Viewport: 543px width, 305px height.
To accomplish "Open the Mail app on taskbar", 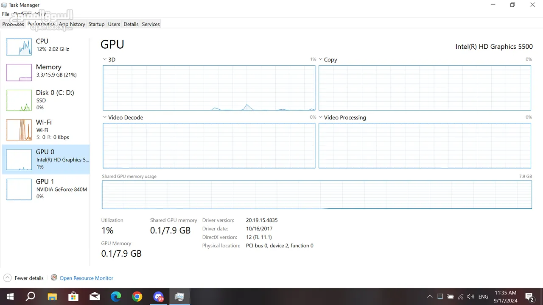I will click(x=95, y=297).
